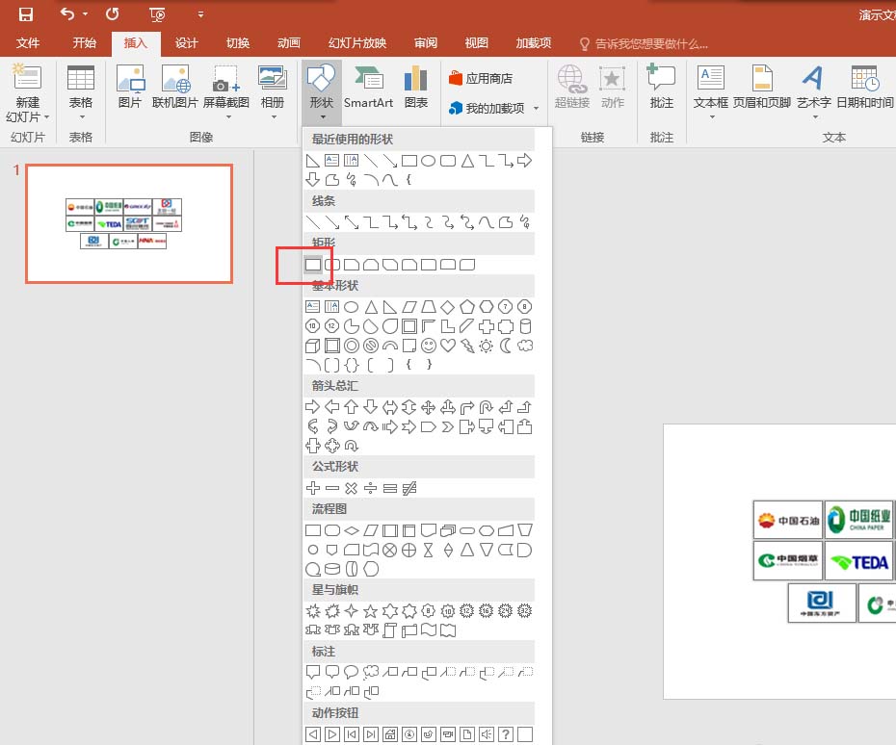Switch to the 视图 ribbon tab

point(476,42)
